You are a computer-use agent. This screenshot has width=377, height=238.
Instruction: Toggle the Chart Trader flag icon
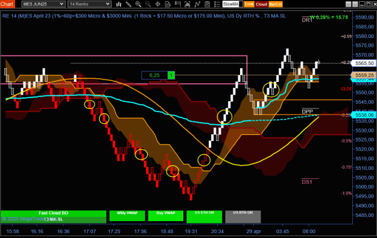[x=178, y=4]
